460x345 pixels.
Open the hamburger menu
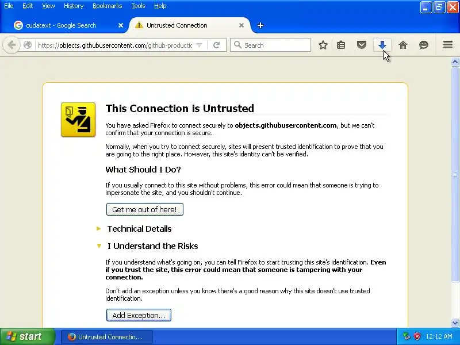(448, 45)
